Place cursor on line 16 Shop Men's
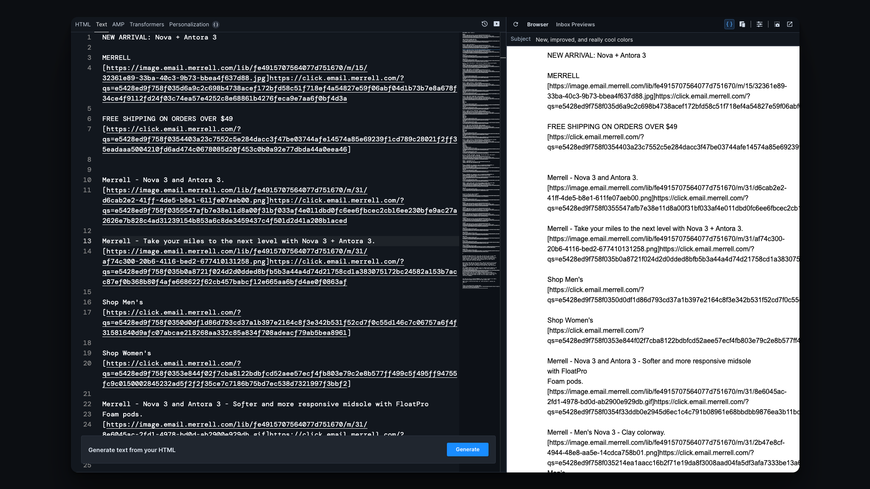Image resolution: width=870 pixels, height=489 pixels. 123,302
